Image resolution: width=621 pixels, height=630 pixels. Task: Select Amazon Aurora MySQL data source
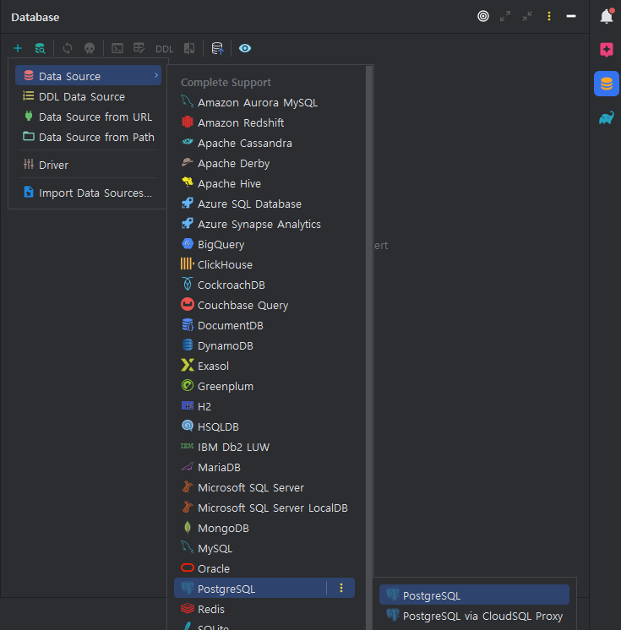[x=264, y=102]
